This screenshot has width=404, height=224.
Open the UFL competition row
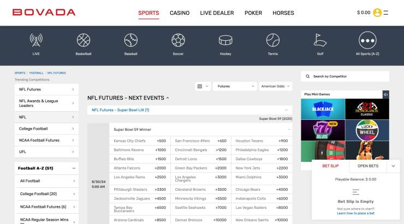coord(46,152)
